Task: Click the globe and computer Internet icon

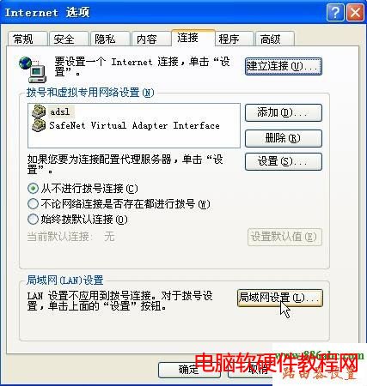Action: pos(32,69)
